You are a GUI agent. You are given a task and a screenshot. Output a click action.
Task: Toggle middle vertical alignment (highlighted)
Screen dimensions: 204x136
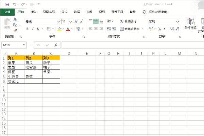click(96, 21)
